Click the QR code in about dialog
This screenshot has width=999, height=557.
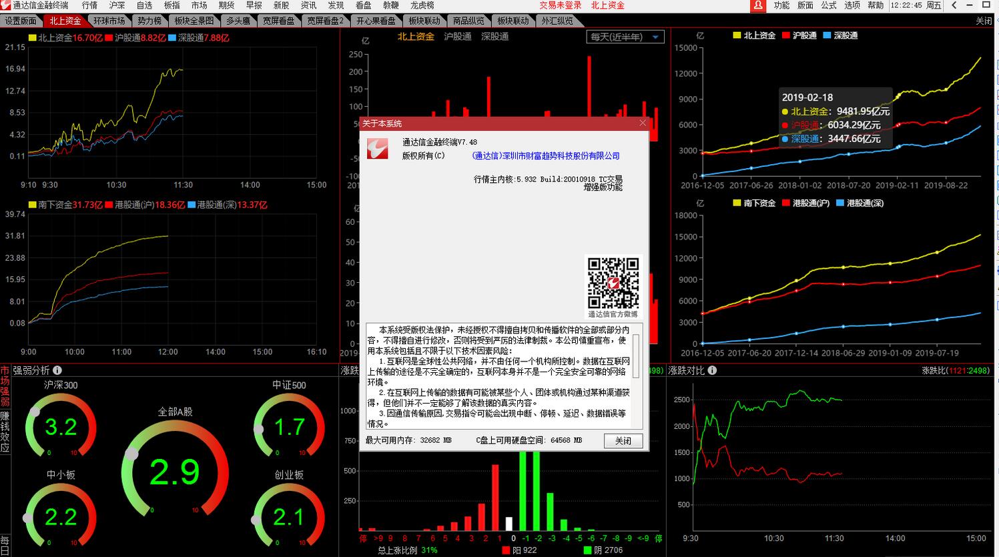613,283
